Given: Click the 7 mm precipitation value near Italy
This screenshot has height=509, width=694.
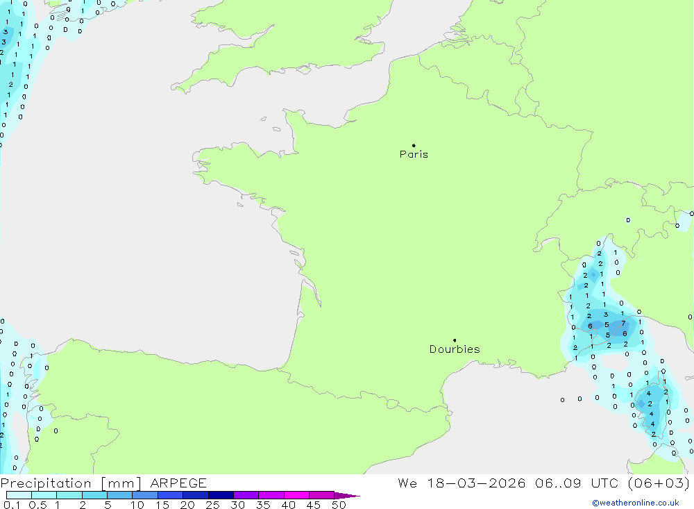Looking at the screenshot, I should click(x=623, y=324).
